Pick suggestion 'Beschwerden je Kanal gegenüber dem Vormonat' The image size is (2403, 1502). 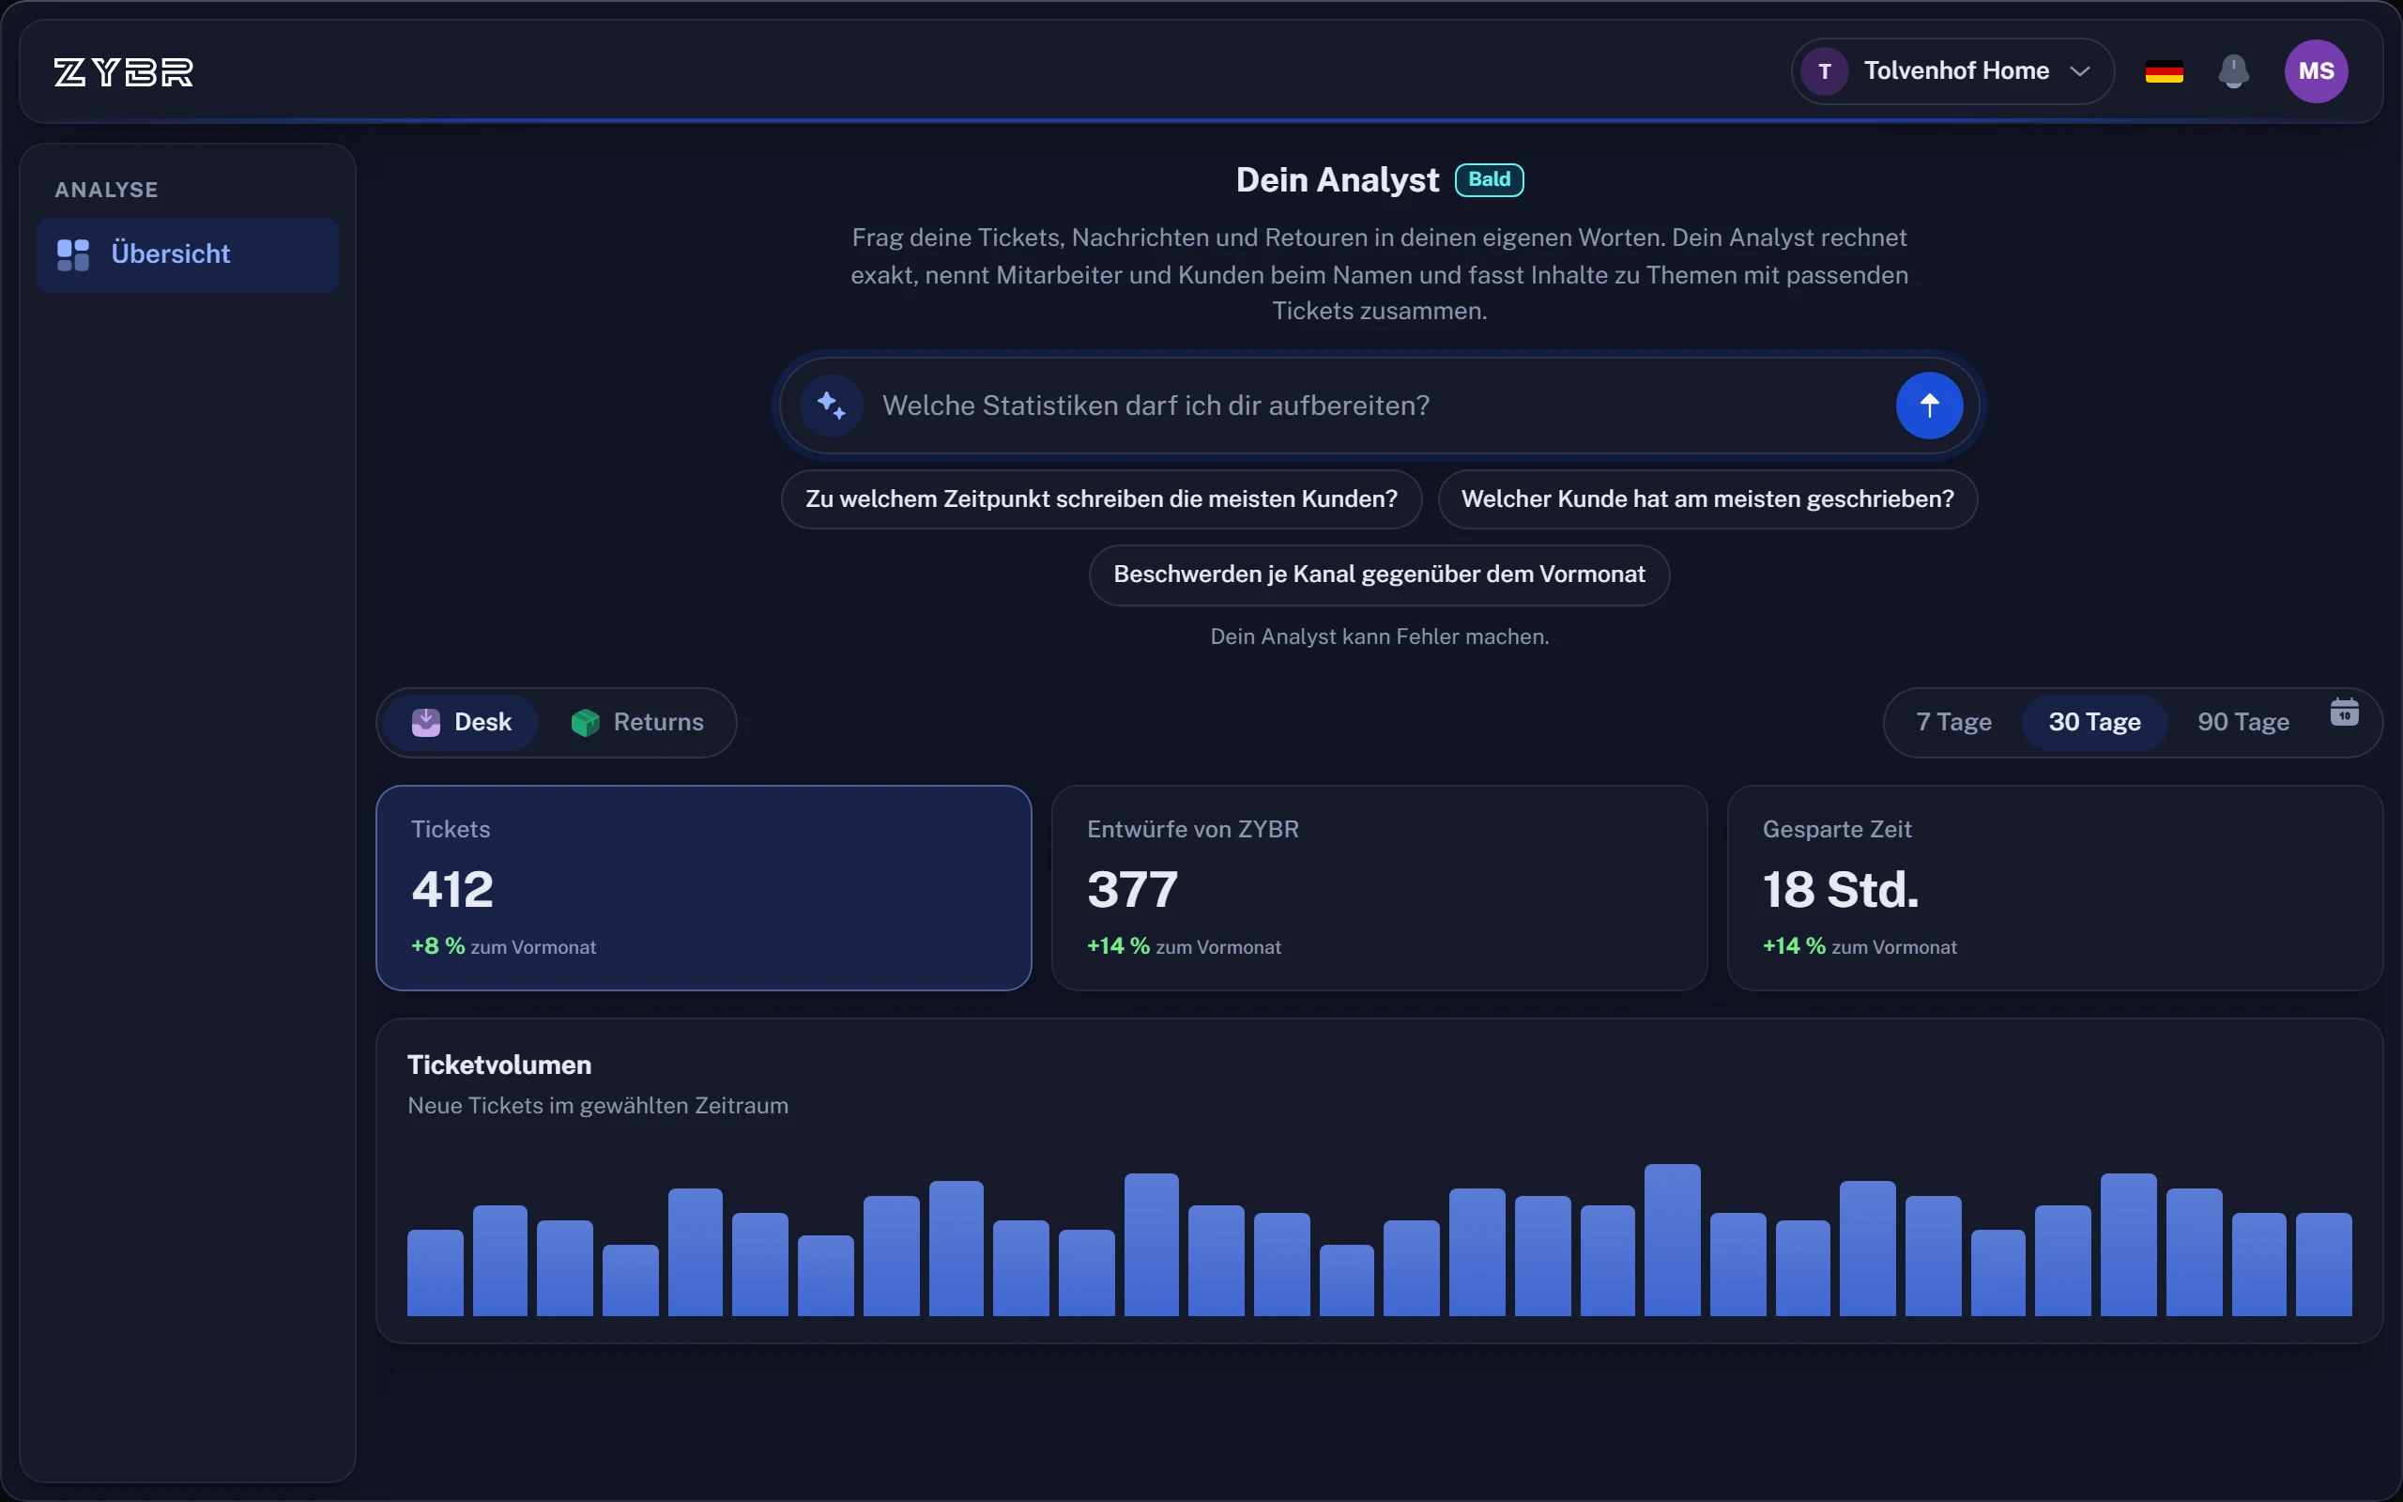tap(1378, 575)
